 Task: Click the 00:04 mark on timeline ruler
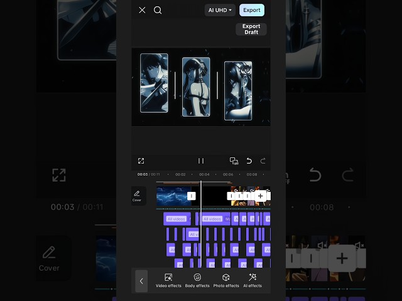(204, 174)
